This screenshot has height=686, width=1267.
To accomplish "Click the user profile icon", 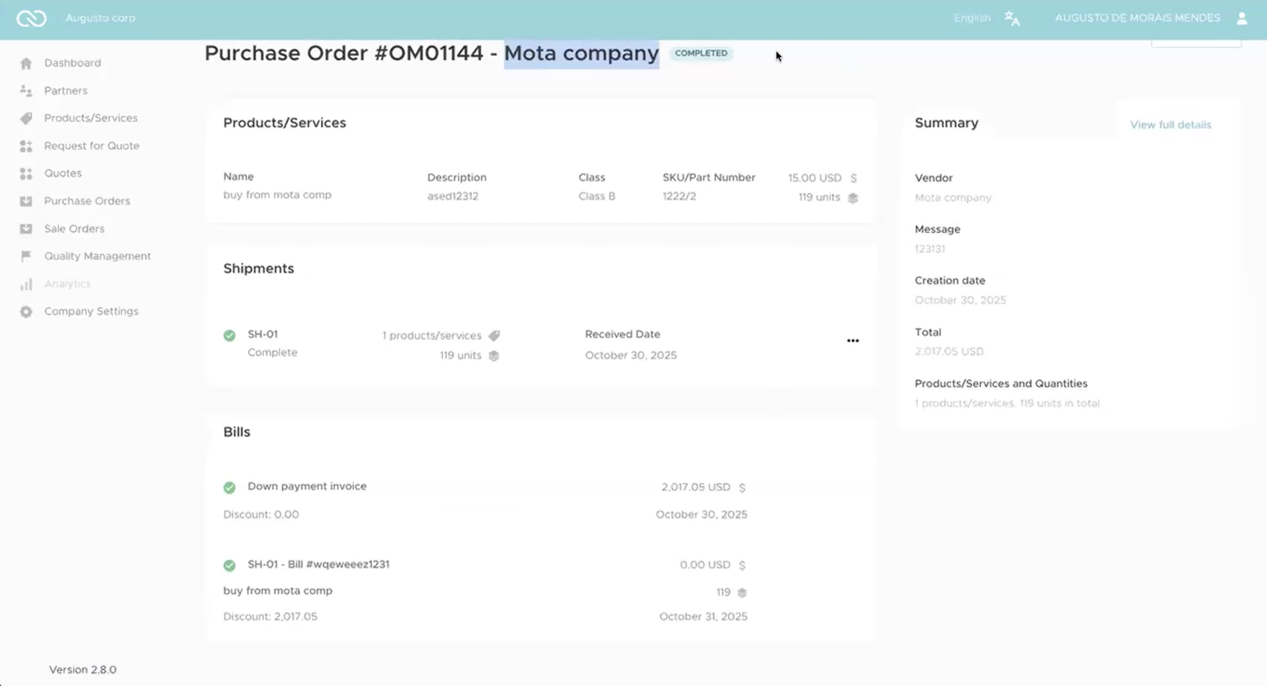I will tap(1242, 19).
